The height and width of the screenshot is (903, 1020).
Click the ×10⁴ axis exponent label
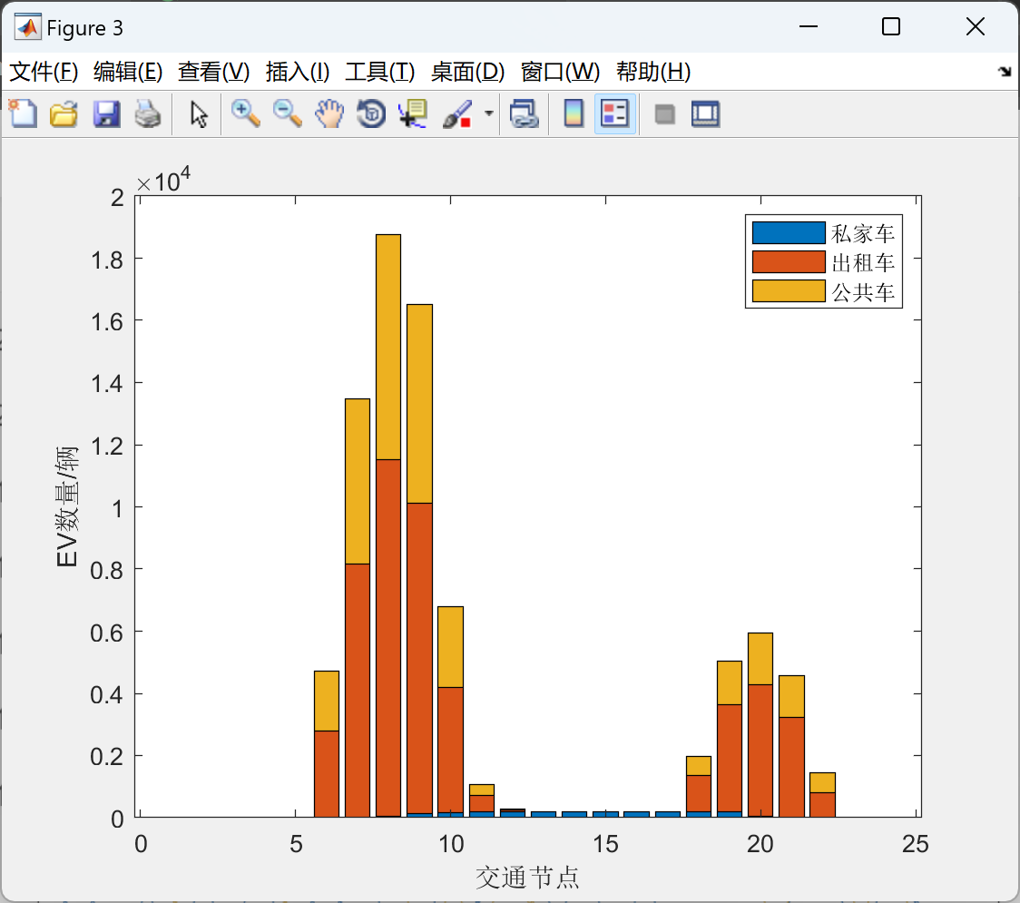click(164, 181)
